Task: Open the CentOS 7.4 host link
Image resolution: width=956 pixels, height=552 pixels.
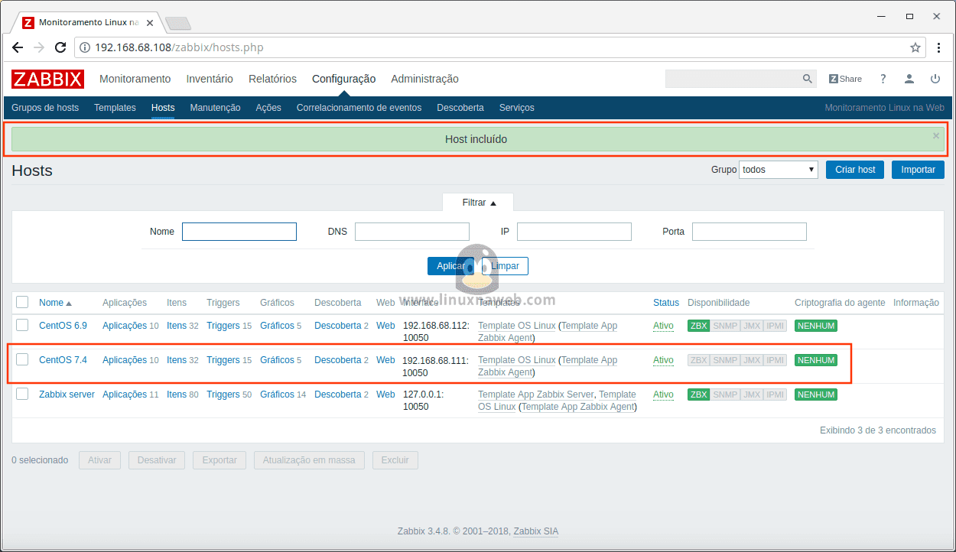Action: [63, 360]
